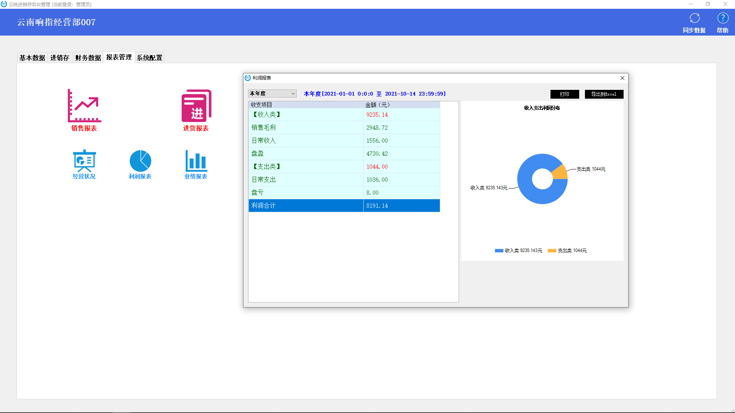Close the 利润报表 dialog
The width and height of the screenshot is (735, 413).
tap(622, 78)
